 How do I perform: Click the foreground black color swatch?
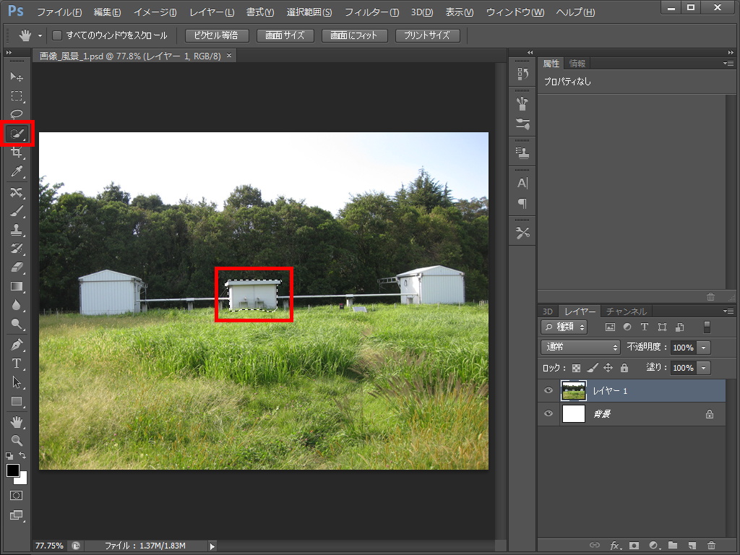point(12,470)
